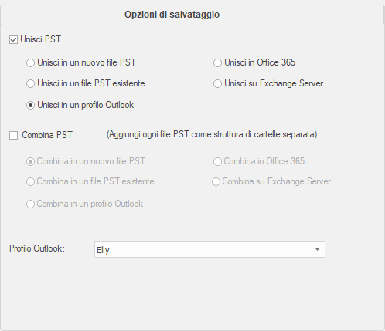Click the Combina PST label text

47,135
